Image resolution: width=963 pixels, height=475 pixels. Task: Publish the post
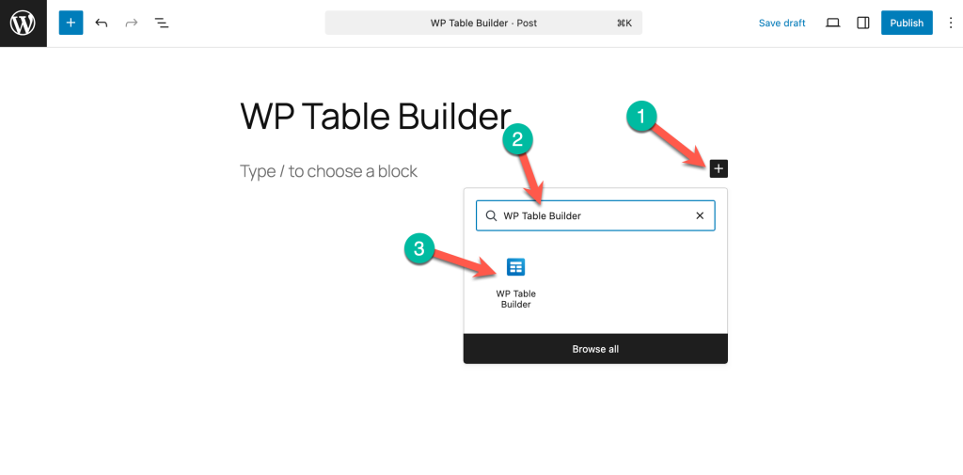point(906,23)
